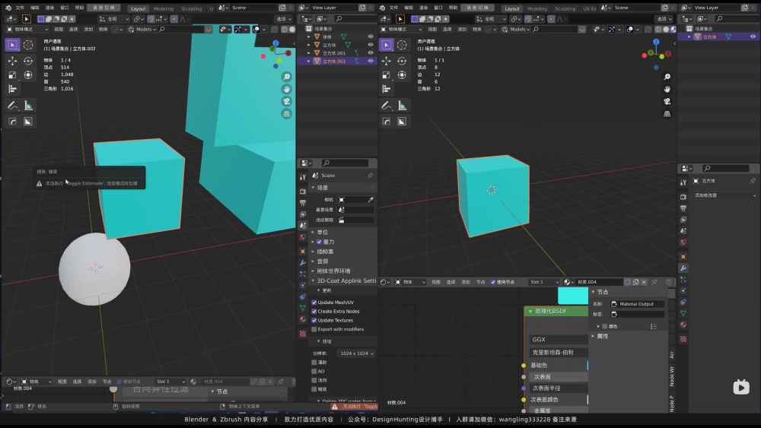Choose the Rotate tool in left viewport
This screenshot has height=428, width=761.
coord(28,61)
